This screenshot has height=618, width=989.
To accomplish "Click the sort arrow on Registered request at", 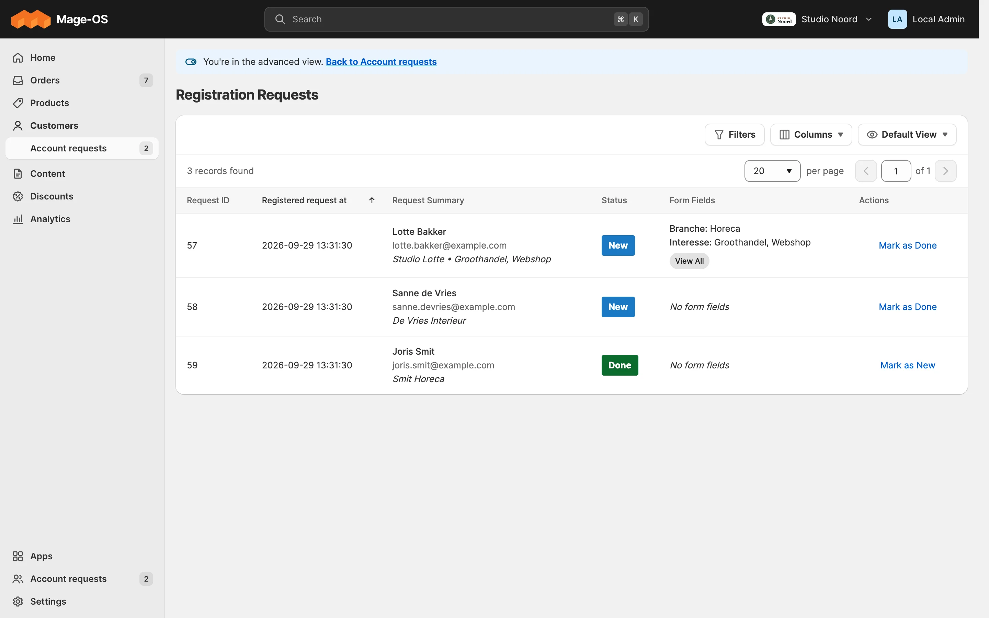I will 372,200.
